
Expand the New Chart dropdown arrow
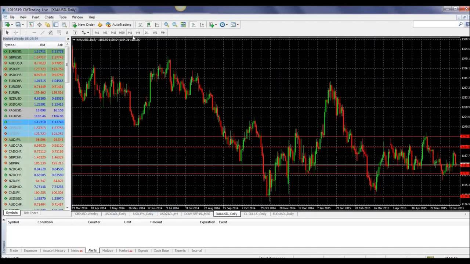point(12,25)
